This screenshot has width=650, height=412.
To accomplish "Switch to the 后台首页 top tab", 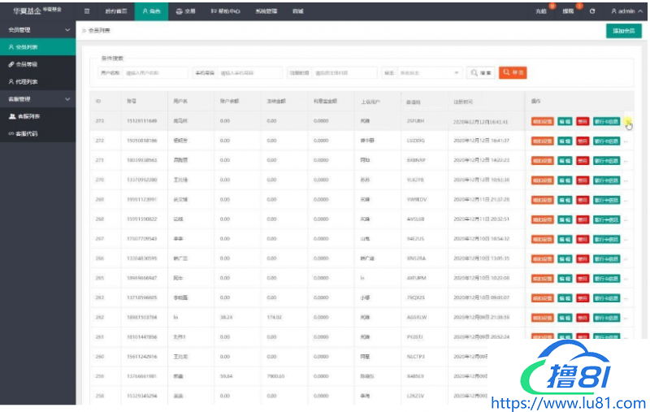I will [116, 11].
